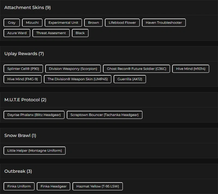The image size is (218, 194).
Task: Select the Finka Headgear tag
Action: point(53,186)
